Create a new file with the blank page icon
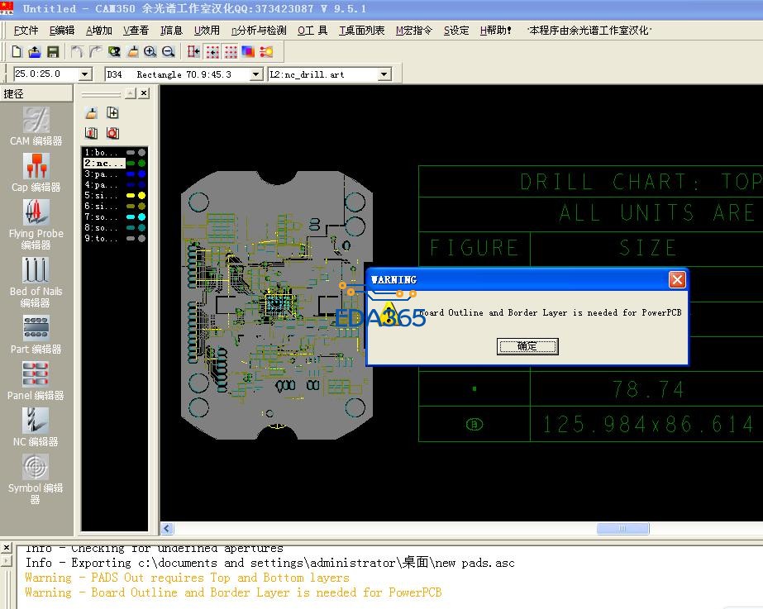763x609 pixels. (17, 51)
